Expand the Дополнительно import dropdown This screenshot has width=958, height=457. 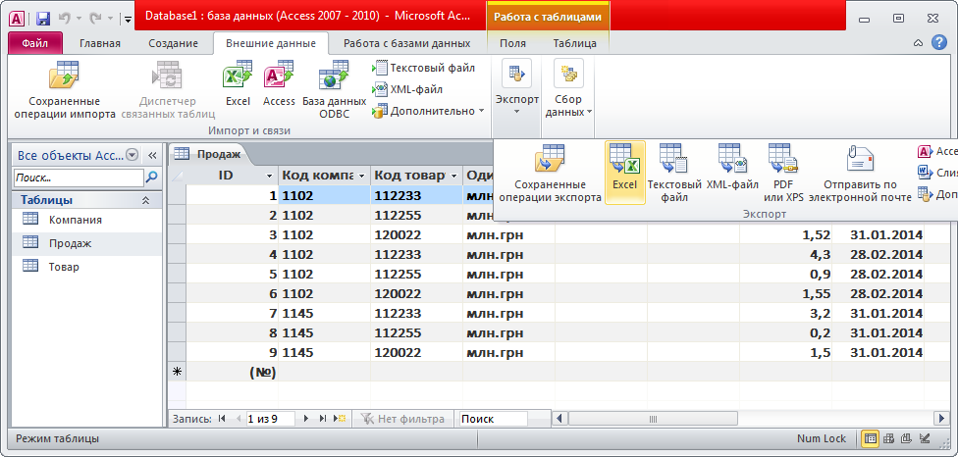pyautogui.click(x=428, y=111)
